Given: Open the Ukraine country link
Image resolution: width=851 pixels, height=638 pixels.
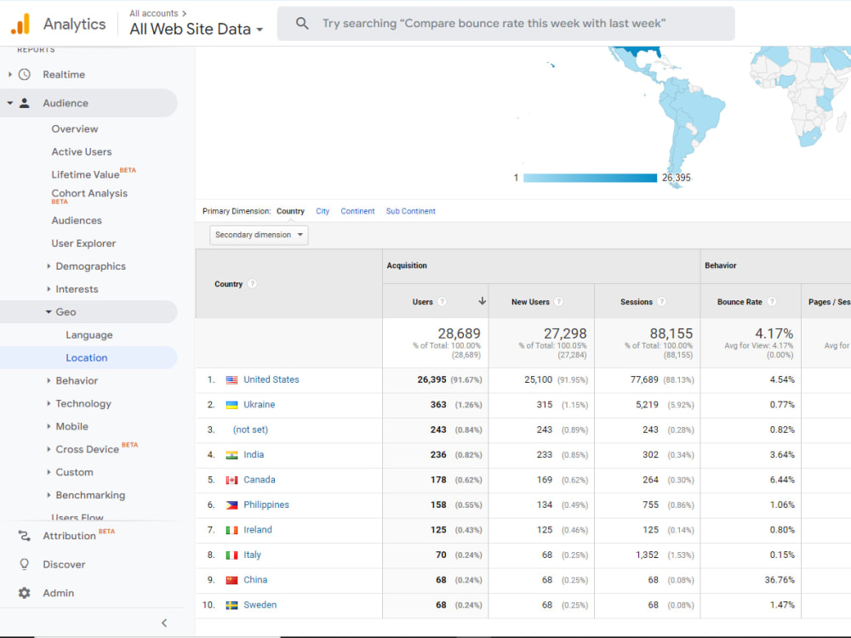Looking at the screenshot, I should point(260,405).
